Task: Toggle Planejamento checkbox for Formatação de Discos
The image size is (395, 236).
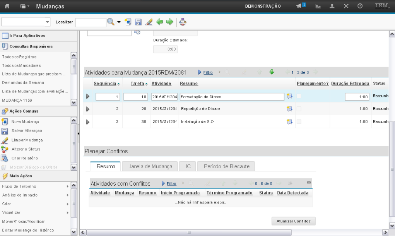Action: [299, 96]
